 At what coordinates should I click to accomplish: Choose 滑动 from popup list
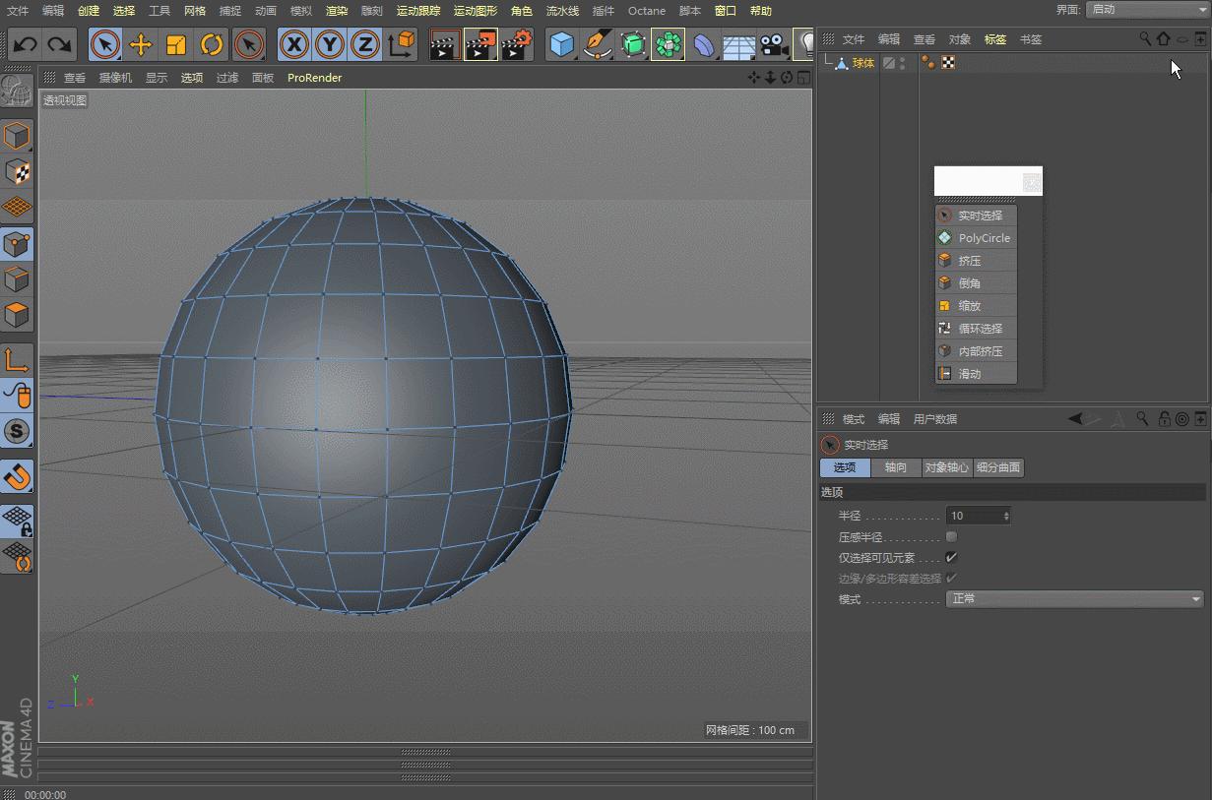[x=976, y=374]
